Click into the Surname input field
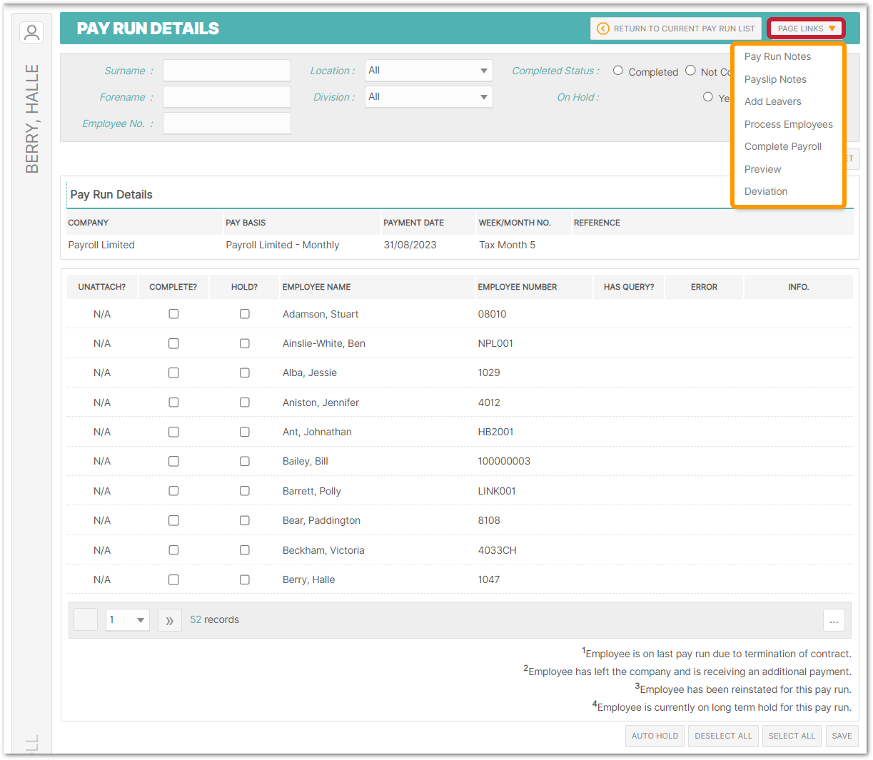Image resolution: width=873 pixels, height=760 pixels. (x=226, y=71)
